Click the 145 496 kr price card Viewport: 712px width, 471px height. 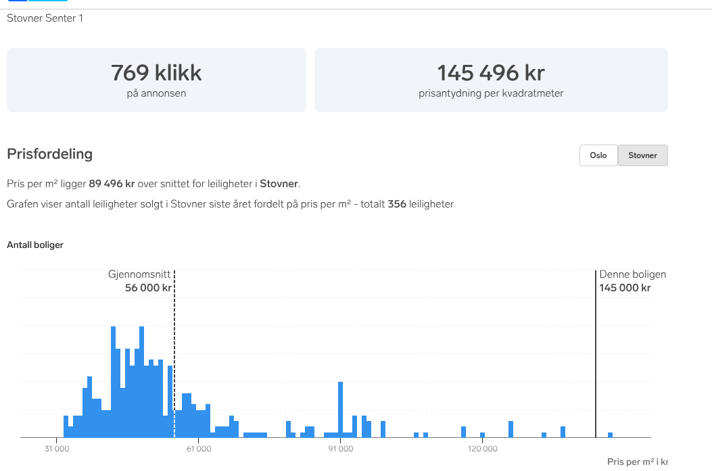[x=491, y=80]
